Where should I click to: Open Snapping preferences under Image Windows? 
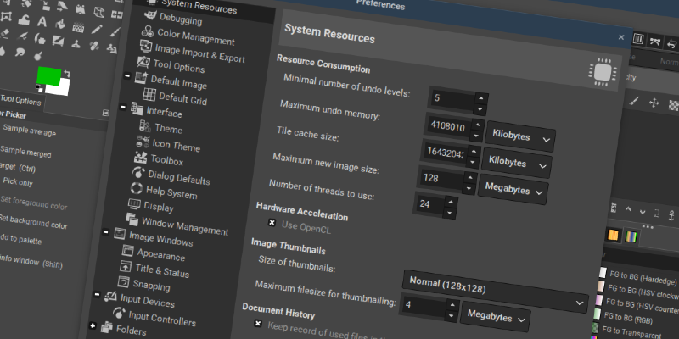(150, 286)
